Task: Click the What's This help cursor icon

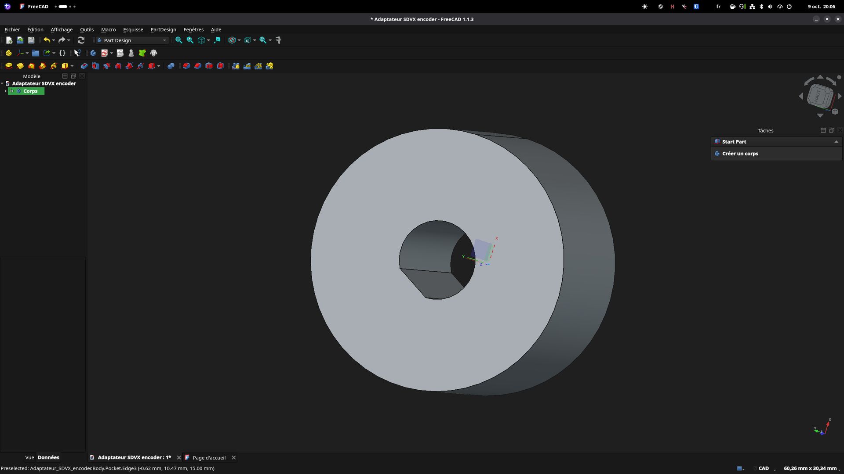Action: coord(77,53)
